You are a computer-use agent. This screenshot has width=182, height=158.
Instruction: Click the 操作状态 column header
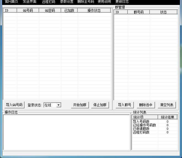click(94, 10)
